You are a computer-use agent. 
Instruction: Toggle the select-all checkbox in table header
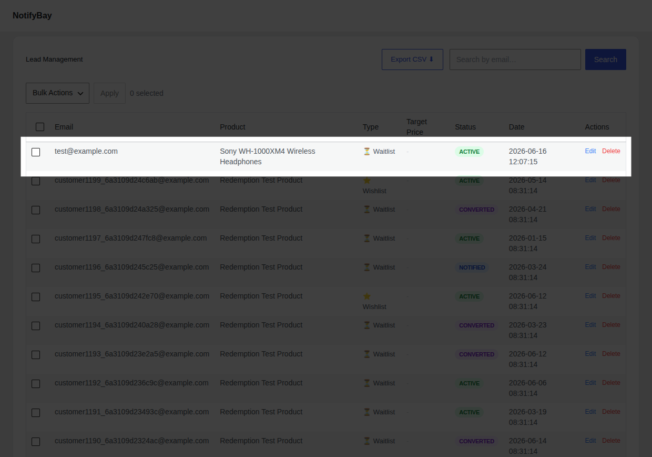(x=40, y=127)
